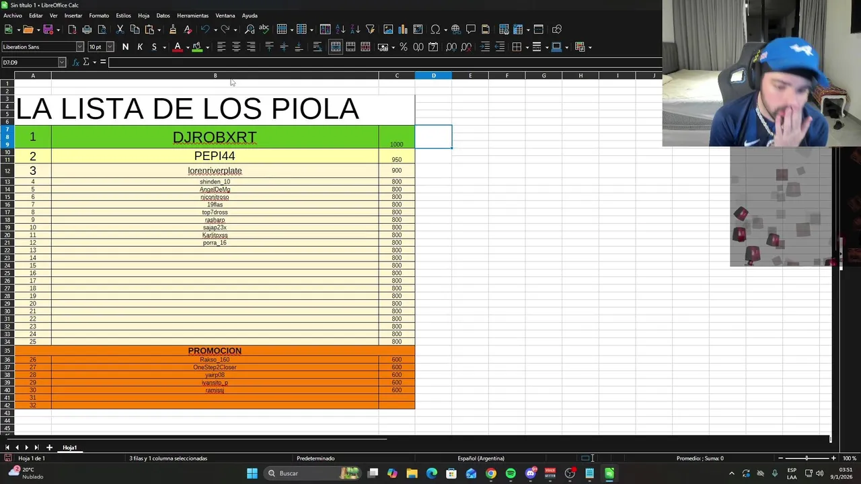861x484 pixels.
Task: Sort descending Z to A
Action: tap(355, 30)
